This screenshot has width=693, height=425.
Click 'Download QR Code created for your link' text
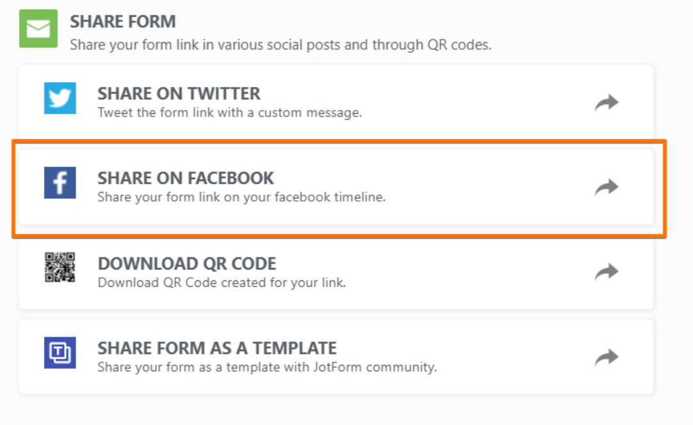pos(222,282)
